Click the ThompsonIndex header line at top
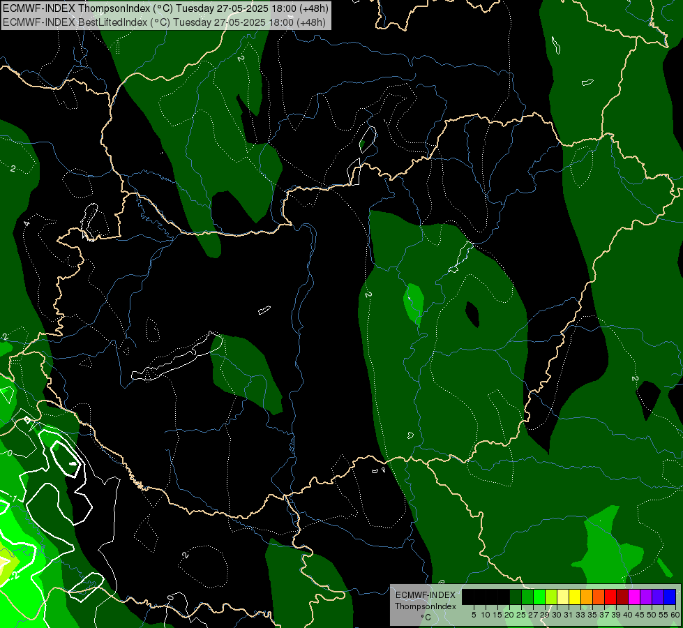 point(165,8)
